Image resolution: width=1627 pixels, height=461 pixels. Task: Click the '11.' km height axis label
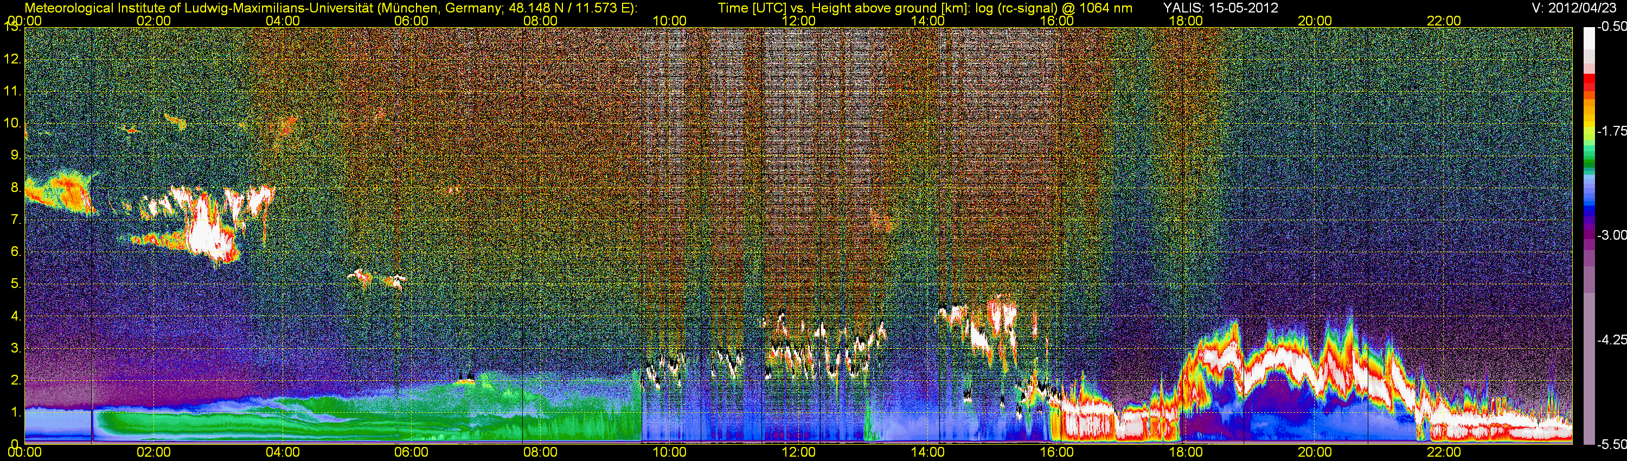pyautogui.click(x=12, y=92)
